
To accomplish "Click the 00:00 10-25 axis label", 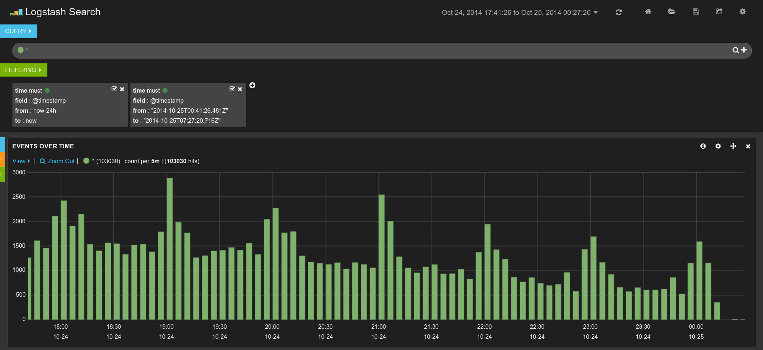I will pos(696,332).
